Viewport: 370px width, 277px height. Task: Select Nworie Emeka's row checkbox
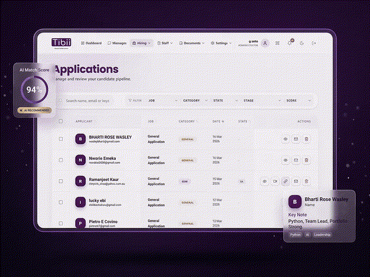(61, 160)
